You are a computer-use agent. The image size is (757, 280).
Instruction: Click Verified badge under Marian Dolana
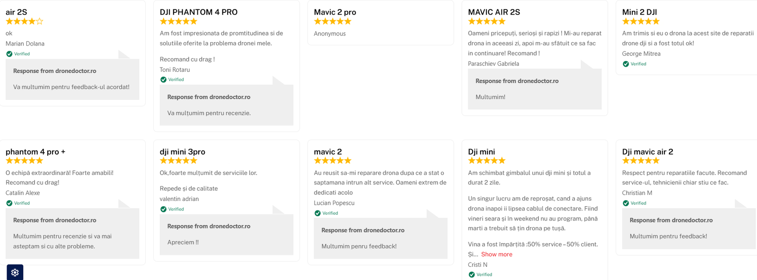[18, 54]
